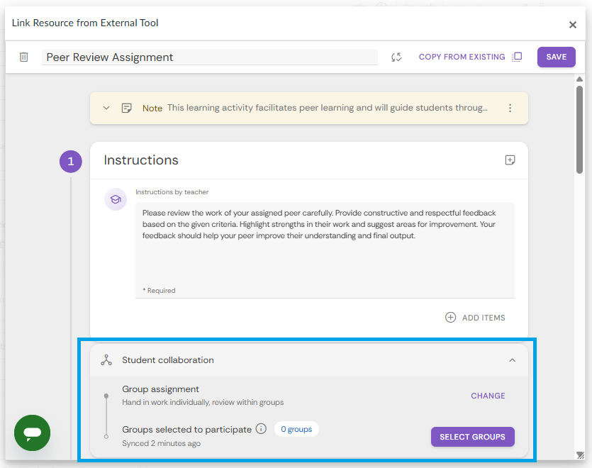This screenshot has width=592, height=468.
Task: Open the Note three-dot options menu
Action: point(510,108)
